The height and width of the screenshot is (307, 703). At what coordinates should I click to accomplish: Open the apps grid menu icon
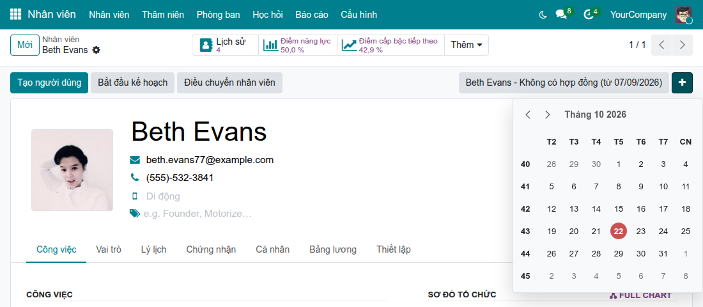tap(15, 14)
